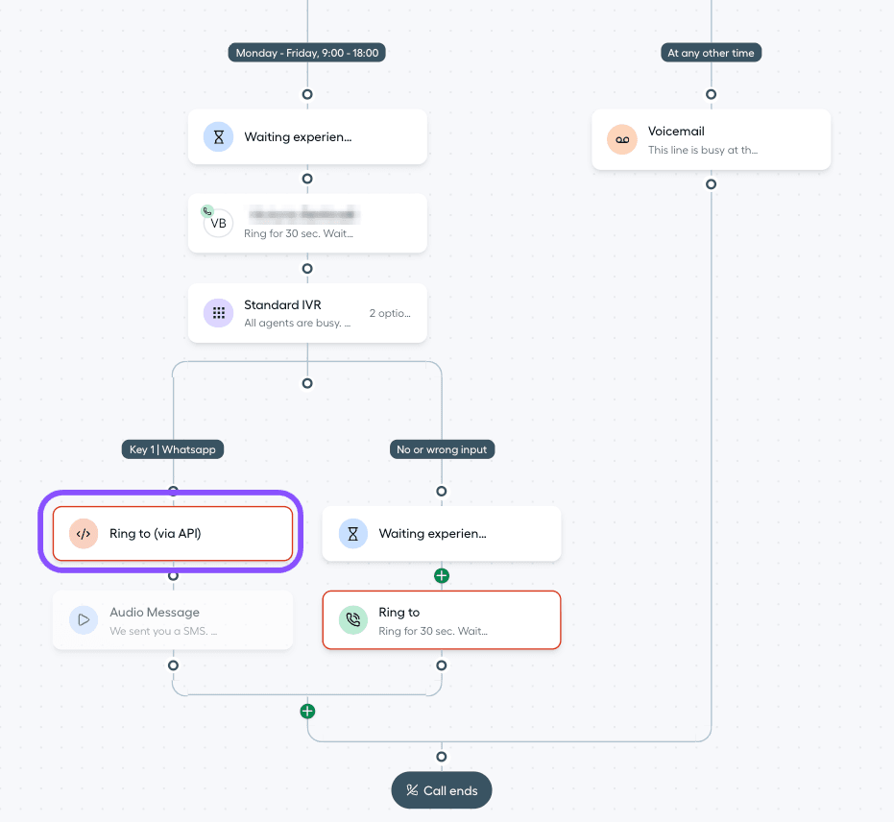
Task: Select the Key 1 | Whatsapp branch label
Action: pos(173,449)
